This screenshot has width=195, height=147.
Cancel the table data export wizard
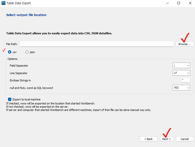(x=185, y=139)
